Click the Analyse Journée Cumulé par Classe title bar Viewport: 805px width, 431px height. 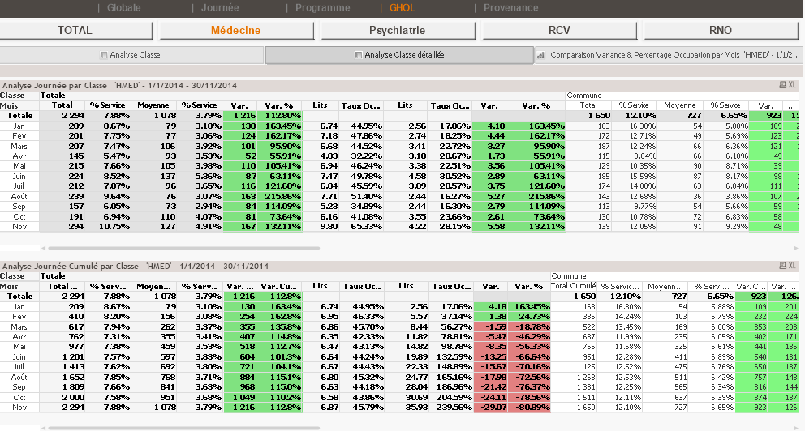(399, 266)
